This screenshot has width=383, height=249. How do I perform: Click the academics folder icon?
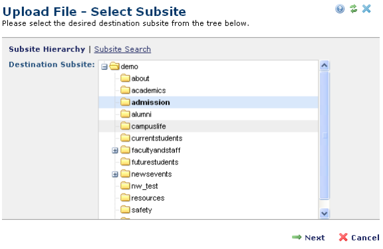(x=125, y=91)
